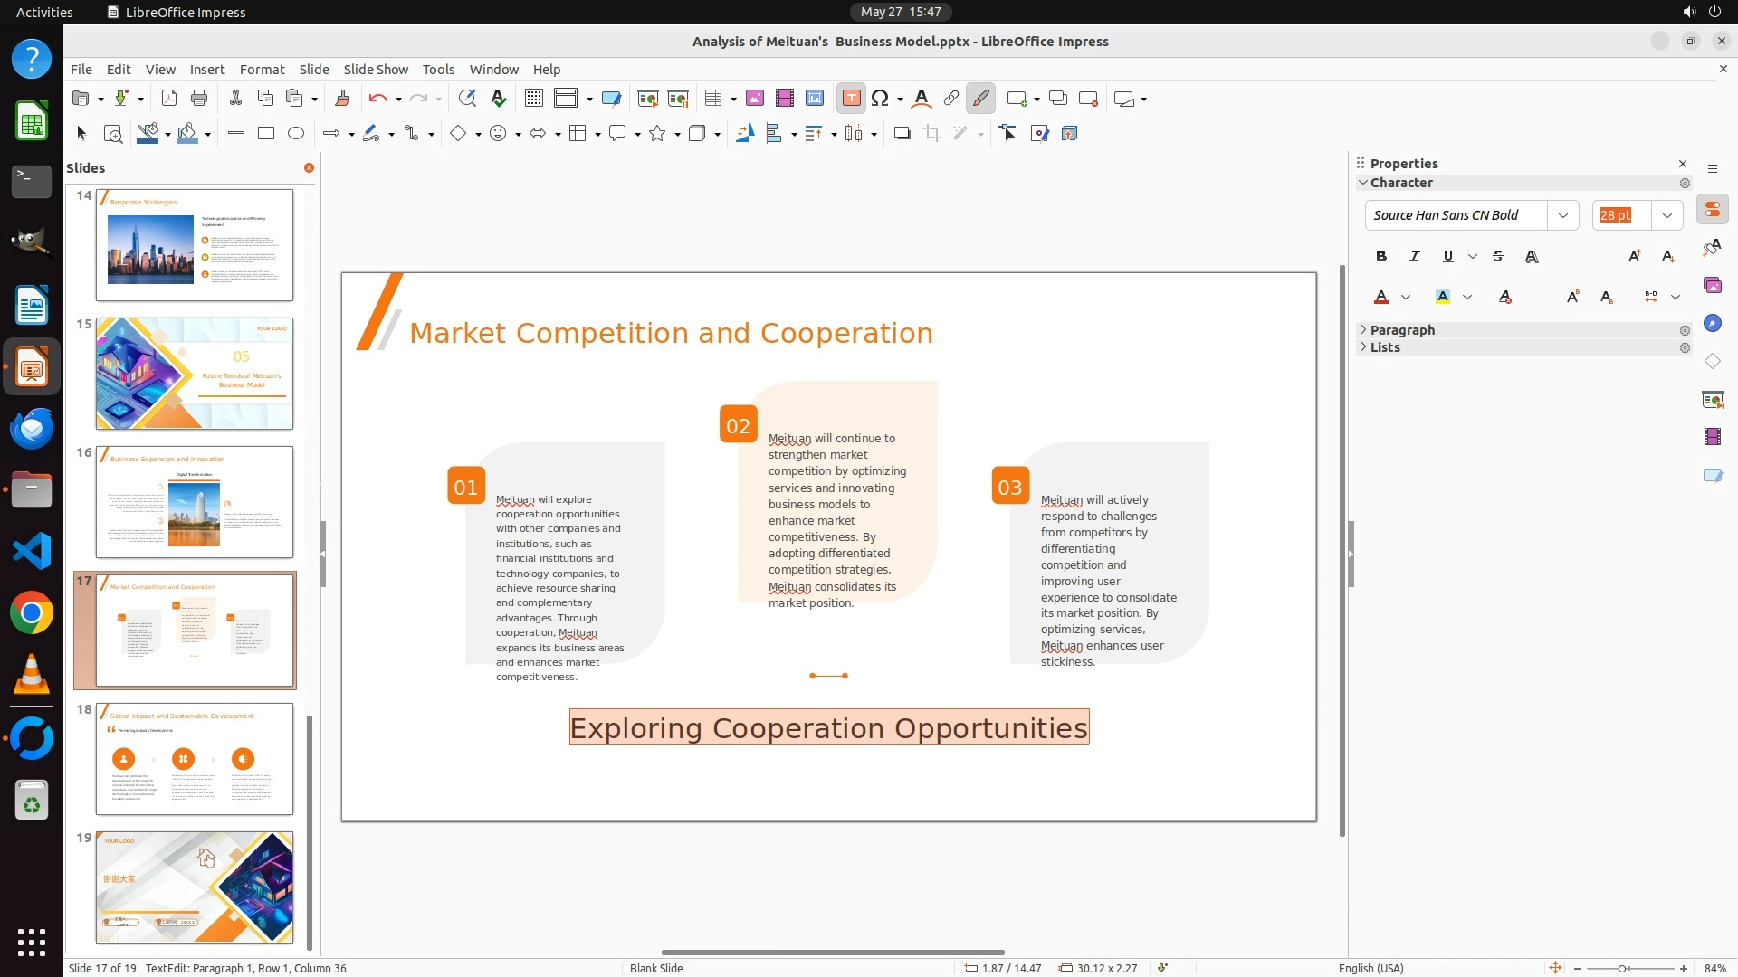The image size is (1738, 977).
Task: Open the Insert Hyperlink tool
Action: click(950, 99)
